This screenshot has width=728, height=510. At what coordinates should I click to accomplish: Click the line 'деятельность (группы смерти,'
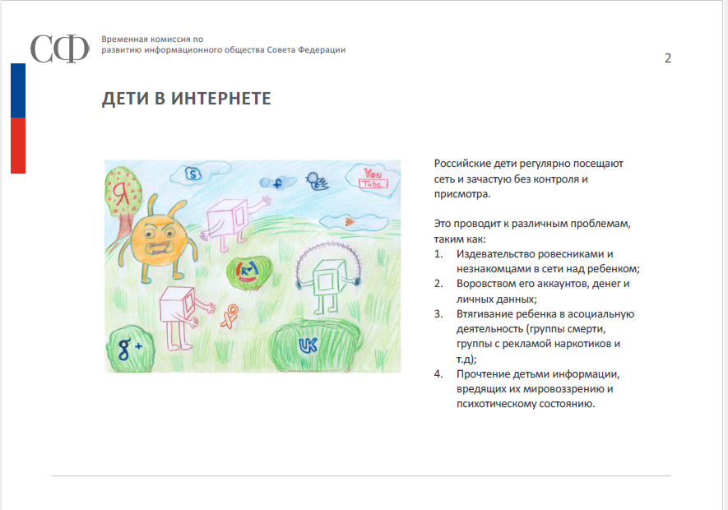pyautogui.click(x=531, y=329)
